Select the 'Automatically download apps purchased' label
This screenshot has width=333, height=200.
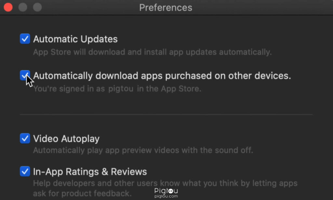[x=162, y=76]
